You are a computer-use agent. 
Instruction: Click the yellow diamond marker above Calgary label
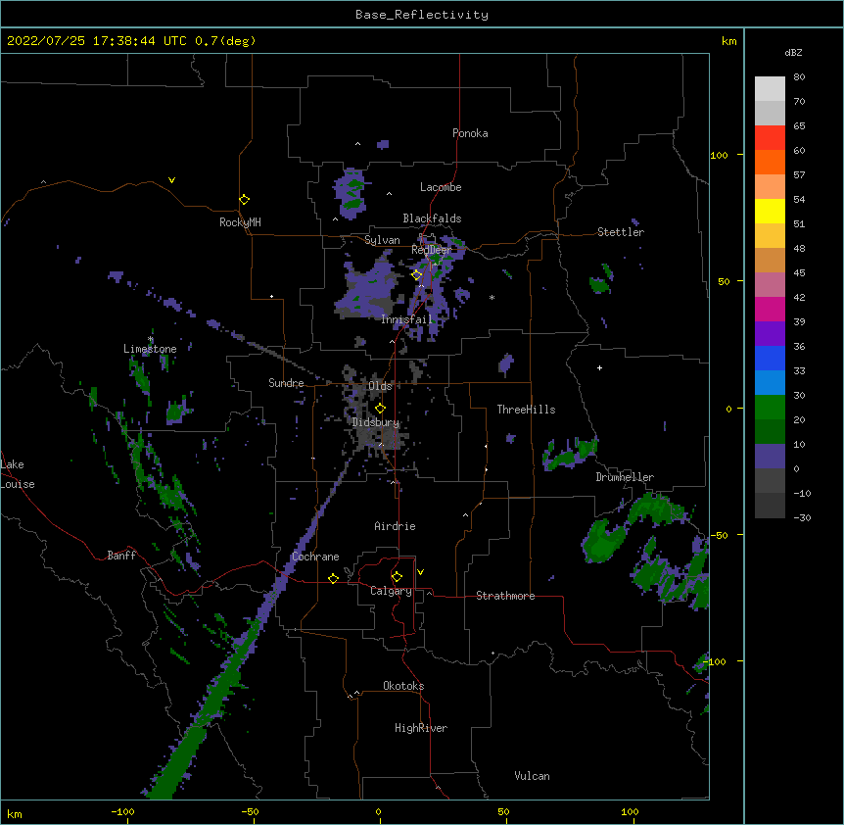pos(397,577)
